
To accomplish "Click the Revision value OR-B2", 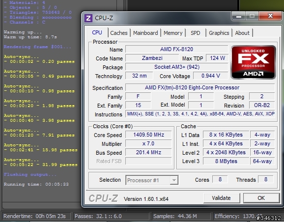I will 262,105.
